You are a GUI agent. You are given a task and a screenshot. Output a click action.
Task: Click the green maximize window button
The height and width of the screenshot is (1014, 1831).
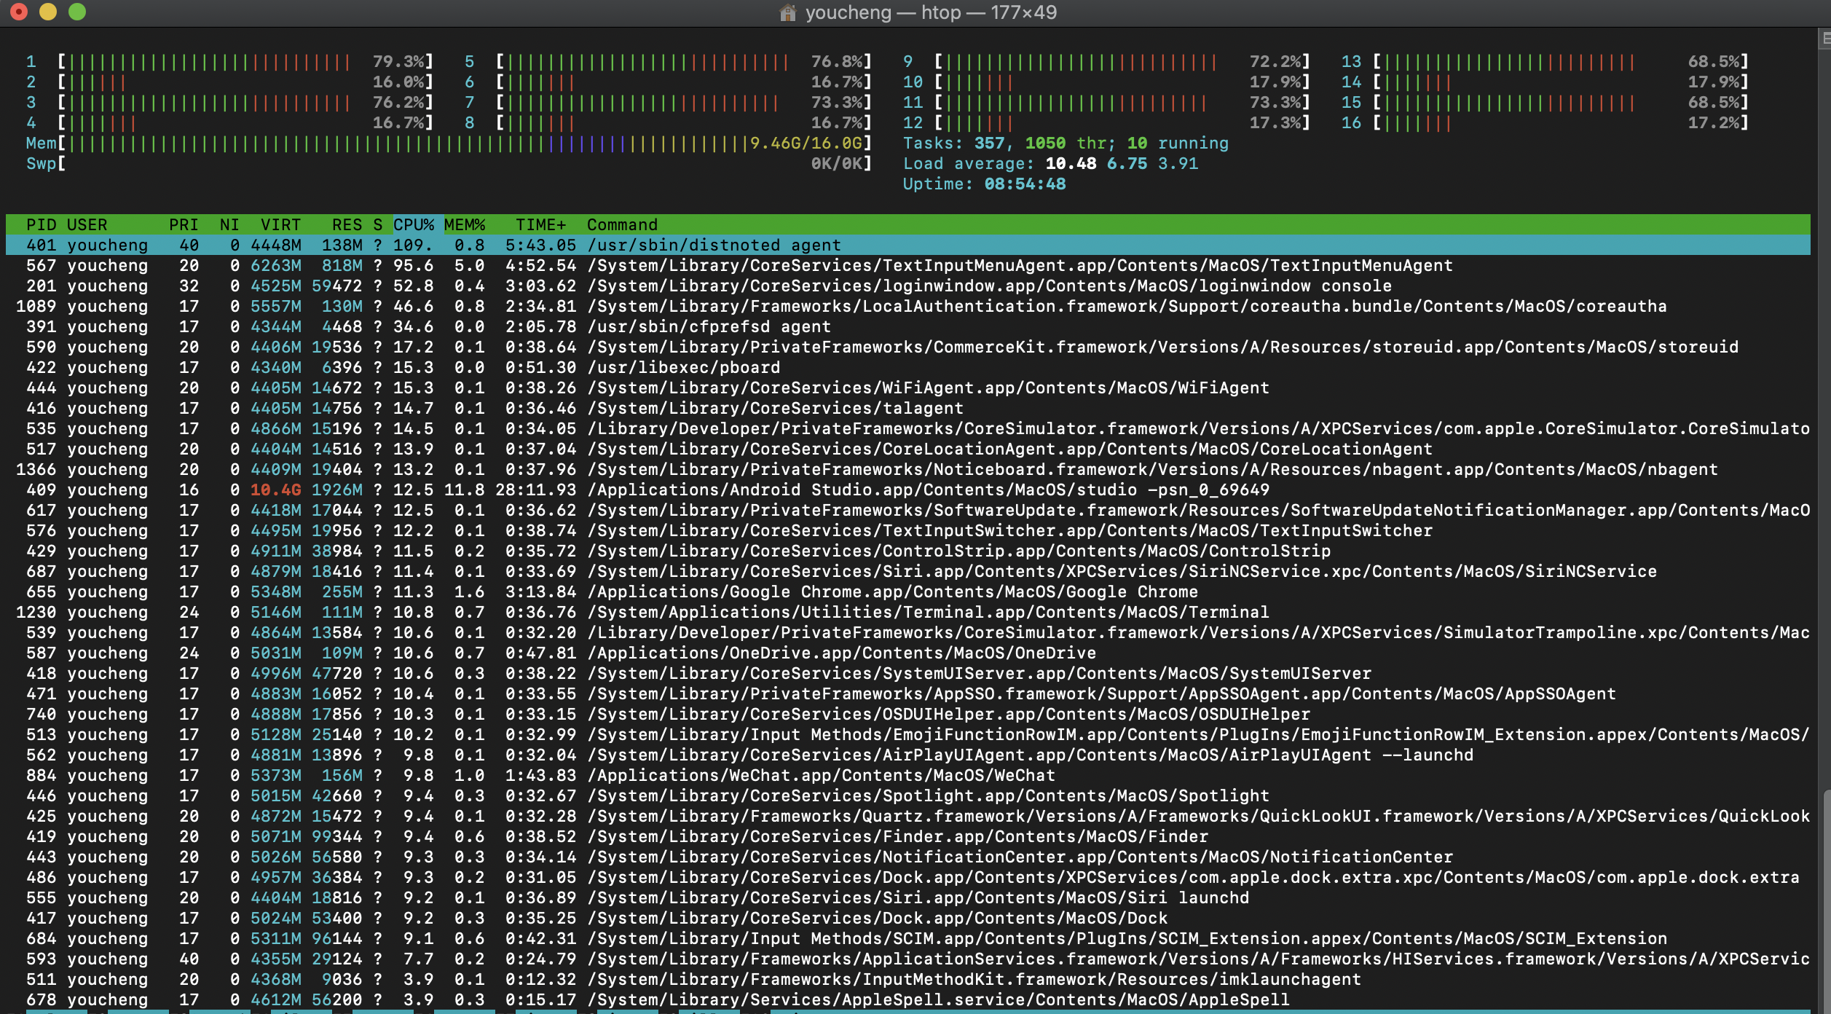77,12
